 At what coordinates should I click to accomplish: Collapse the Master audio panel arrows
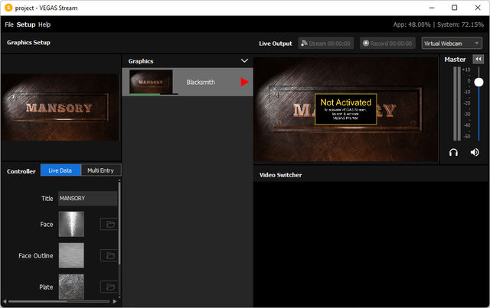[x=478, y=60]
